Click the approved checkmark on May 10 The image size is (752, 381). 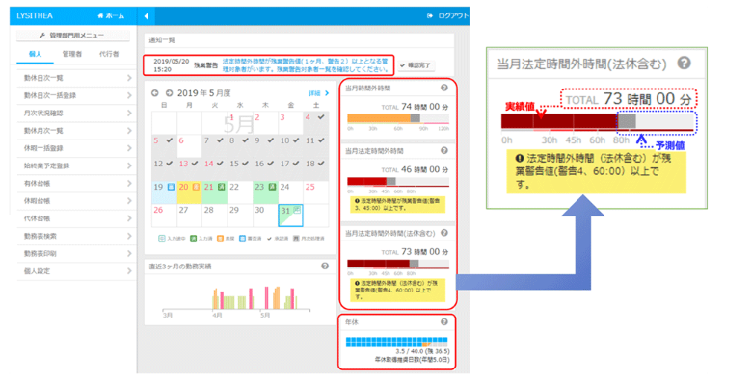(296, 140)
